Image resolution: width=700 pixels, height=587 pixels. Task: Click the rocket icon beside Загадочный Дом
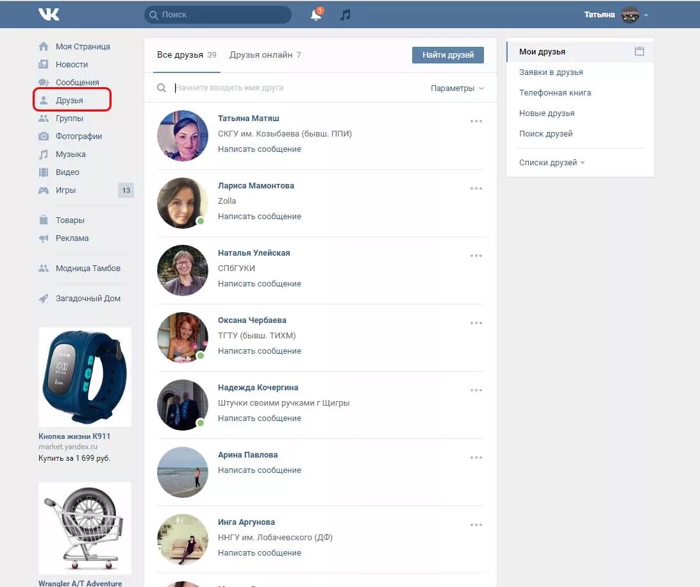tap(44, 298)
